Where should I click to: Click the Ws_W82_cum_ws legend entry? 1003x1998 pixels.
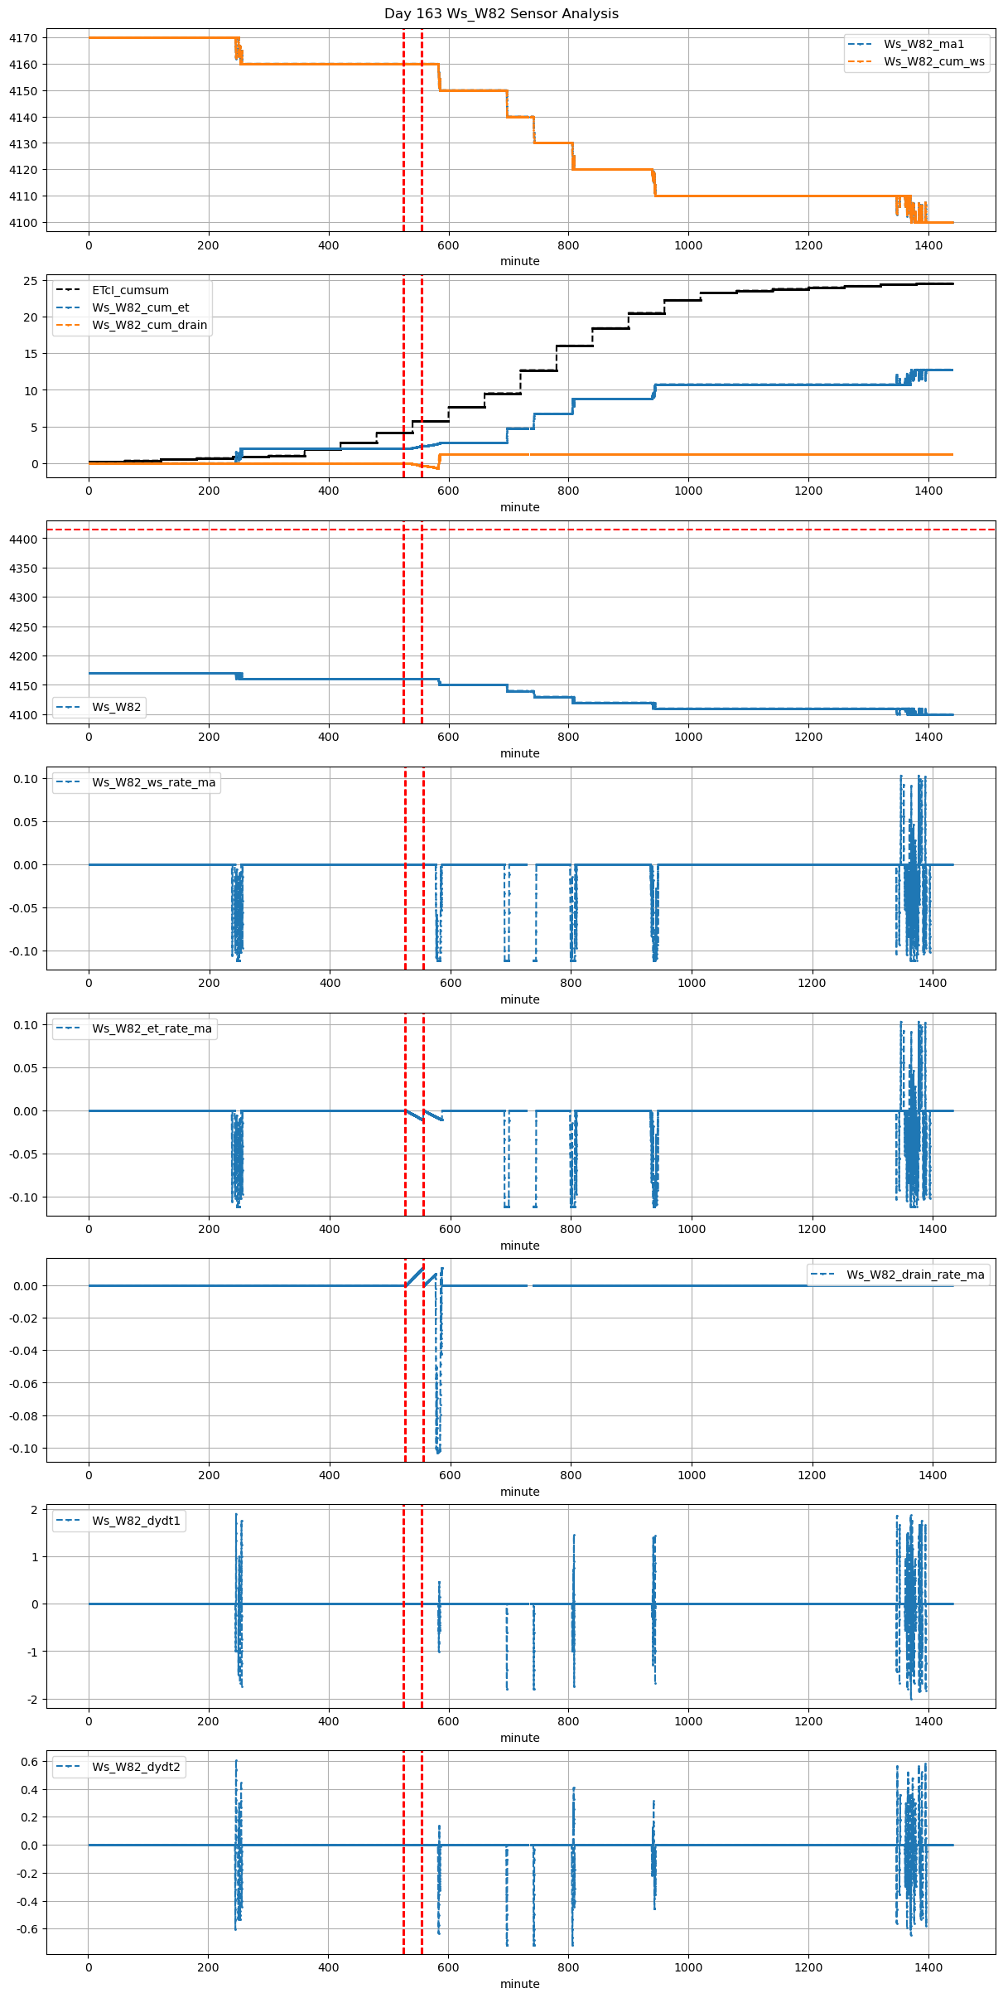point(933,61)
